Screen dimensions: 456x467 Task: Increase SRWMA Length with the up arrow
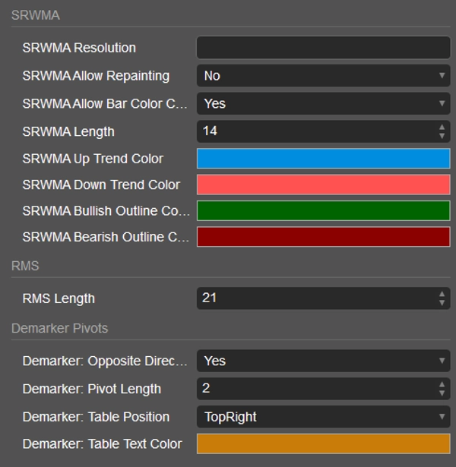pyautogui.click(x=442, y=127)
